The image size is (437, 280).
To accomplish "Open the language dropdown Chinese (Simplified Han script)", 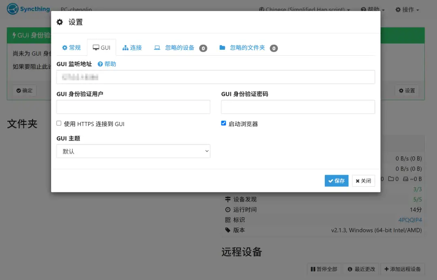I will [x=304, y=10].
